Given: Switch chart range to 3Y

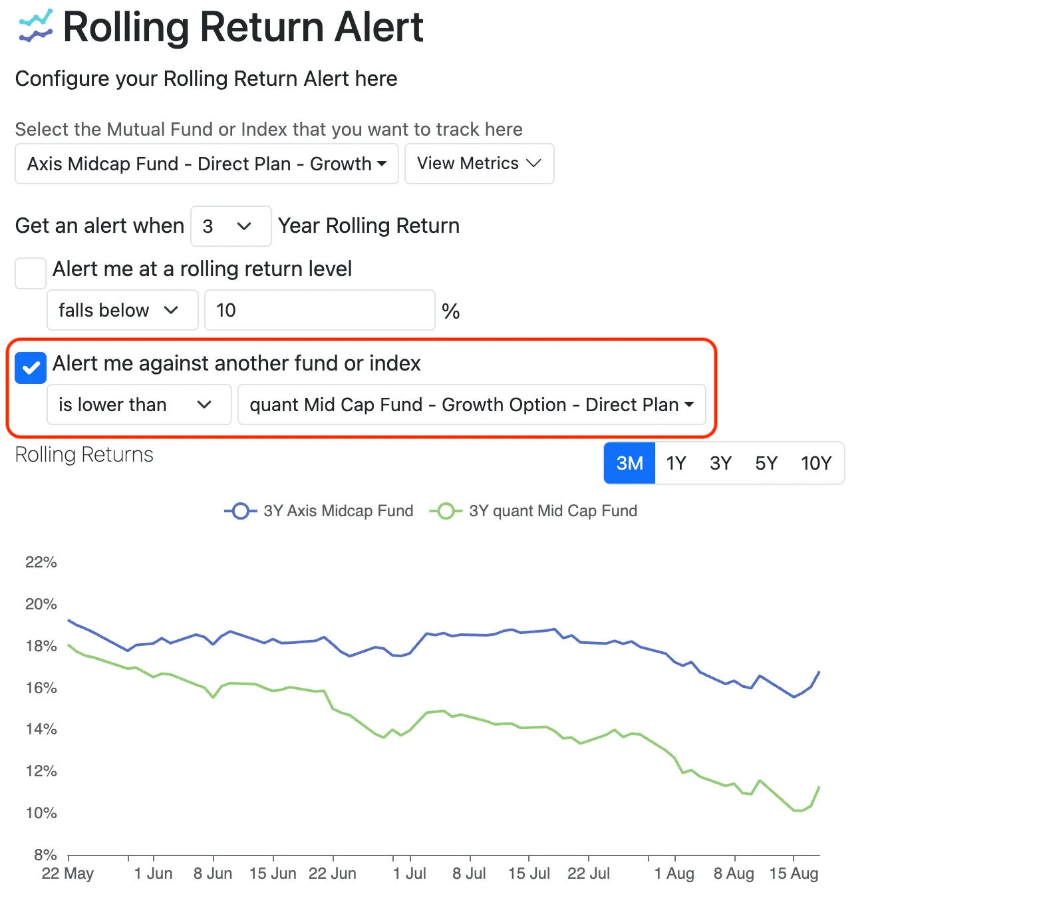Looking at the screenshot, I should tap(720, 463).
